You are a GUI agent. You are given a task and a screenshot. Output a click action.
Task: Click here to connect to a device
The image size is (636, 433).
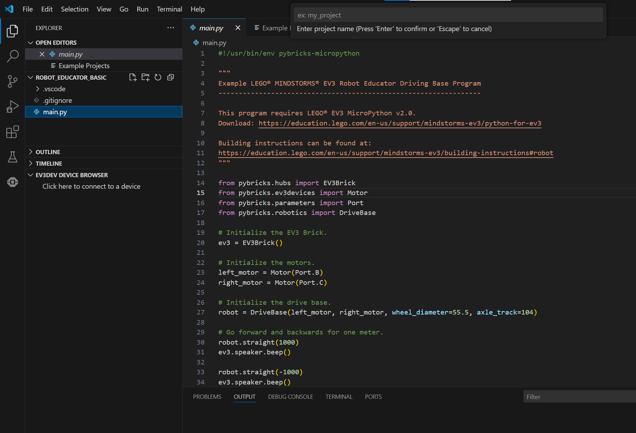pos(91,186)
